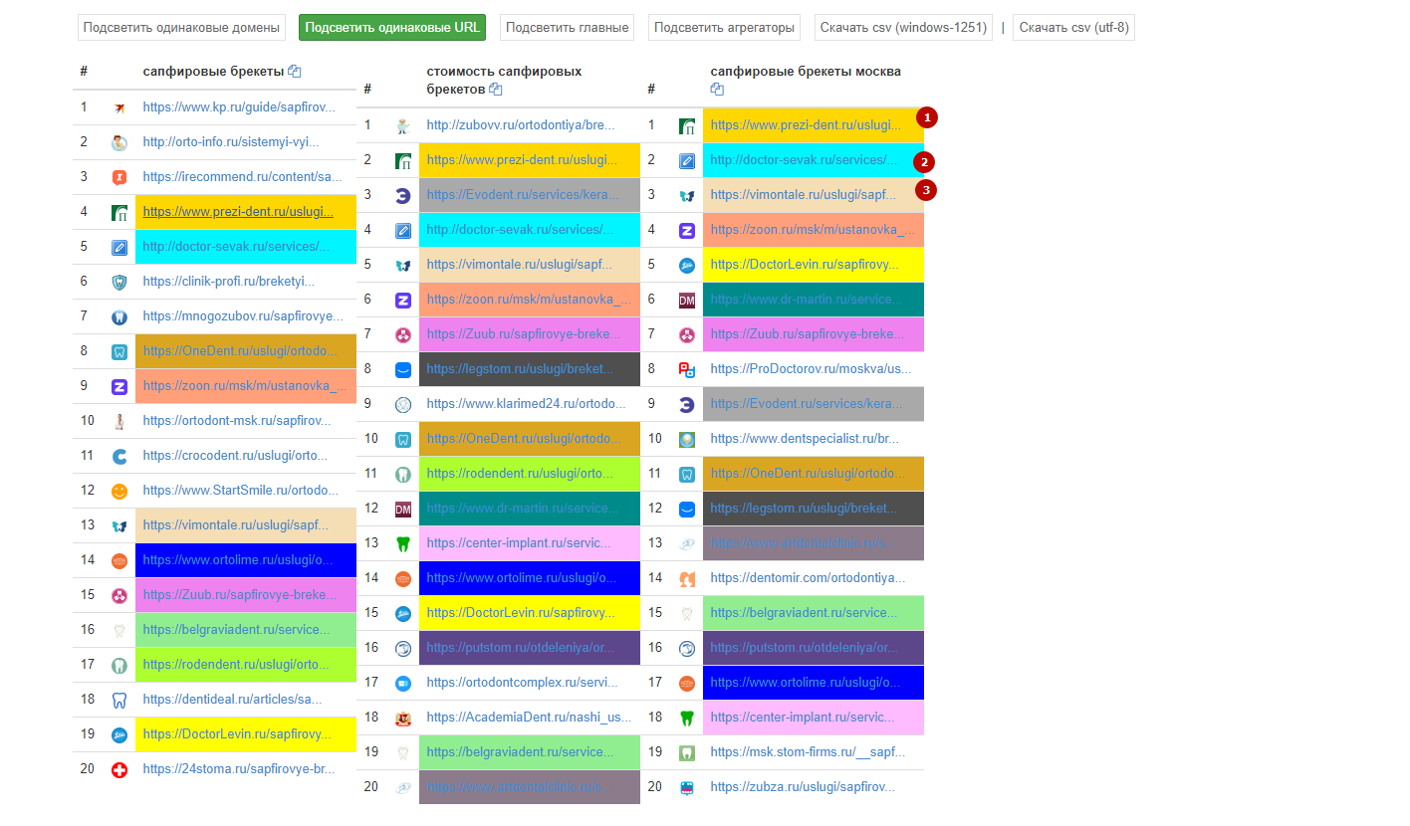This screenshot has height=826, width=1410.
Task: Enable 'Подсветить главные' highlighting
Action: pyautogui.click(x=567, y=28)
